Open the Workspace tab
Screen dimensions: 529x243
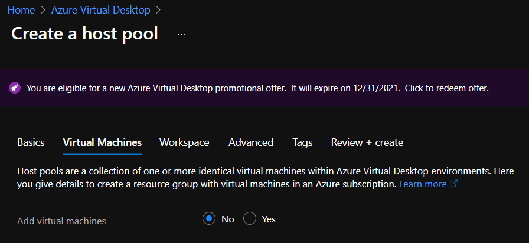(x=184, y=142)
